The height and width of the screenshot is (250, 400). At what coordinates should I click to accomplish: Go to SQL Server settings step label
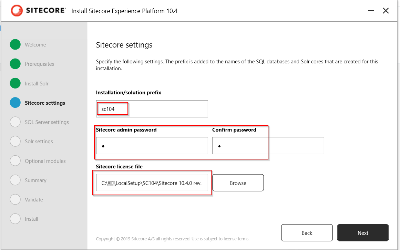[x=47, y=122]
